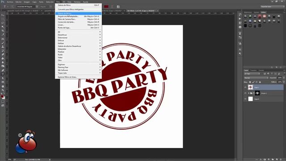This screenshot has width=286, height=161.
Task: Open layer filter type dropdown
Action: click(252, 74)
